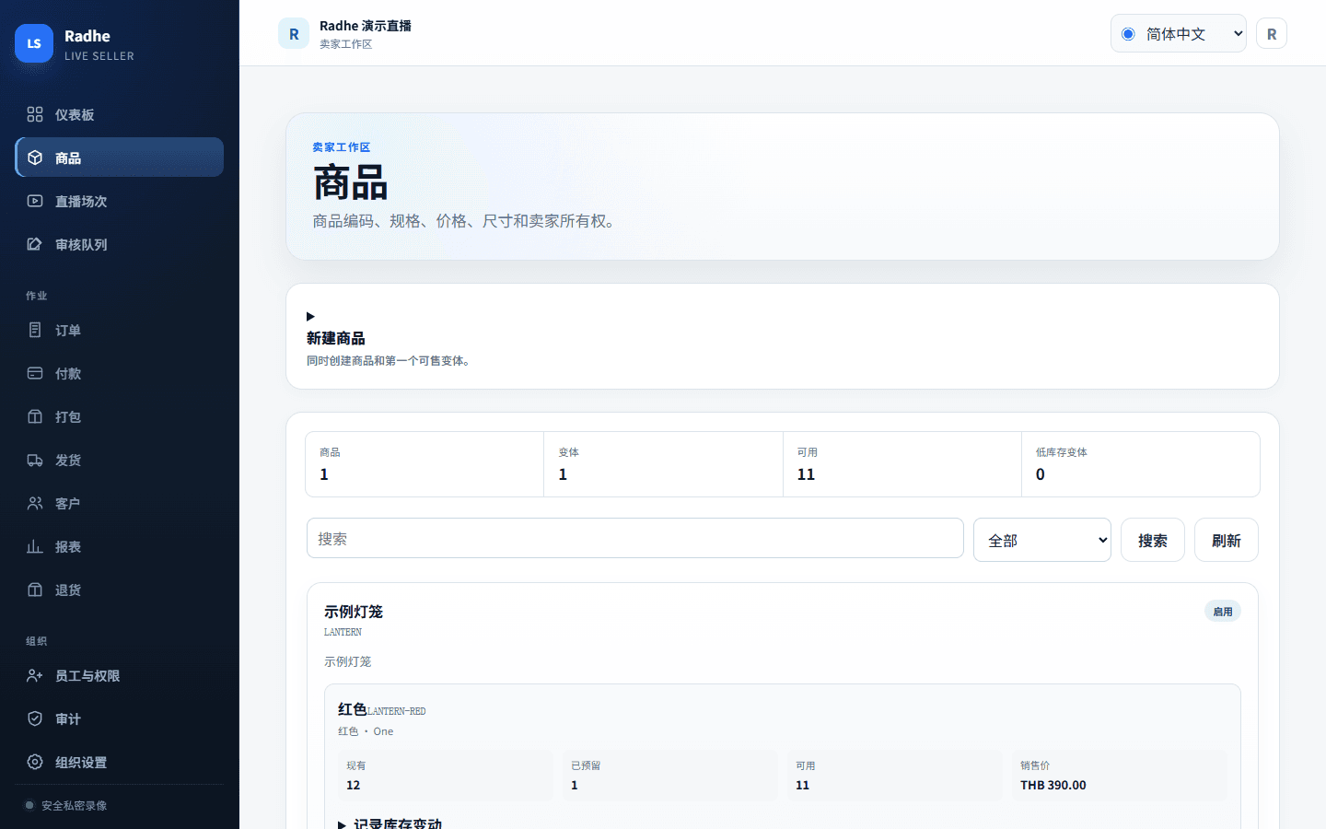Click the 示例灯笼 product title
This screenshot has width=1326, height=829.
tap(354, 612)
